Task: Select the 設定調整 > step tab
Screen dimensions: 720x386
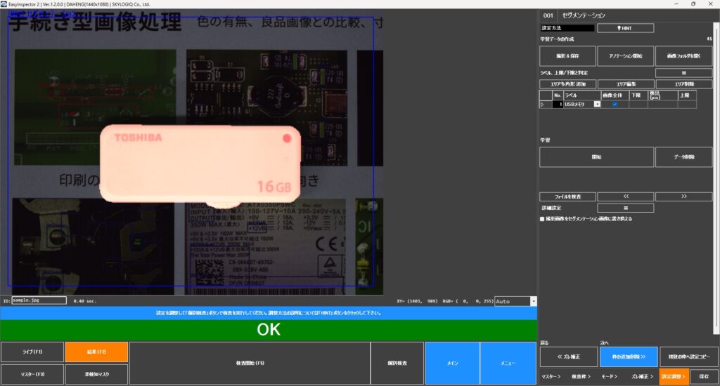Action: pyautogui.click(x=674, y=376)
